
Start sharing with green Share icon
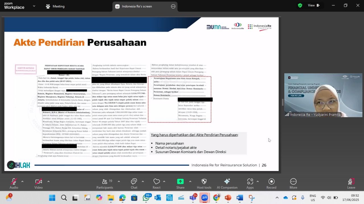coord(180,182)
